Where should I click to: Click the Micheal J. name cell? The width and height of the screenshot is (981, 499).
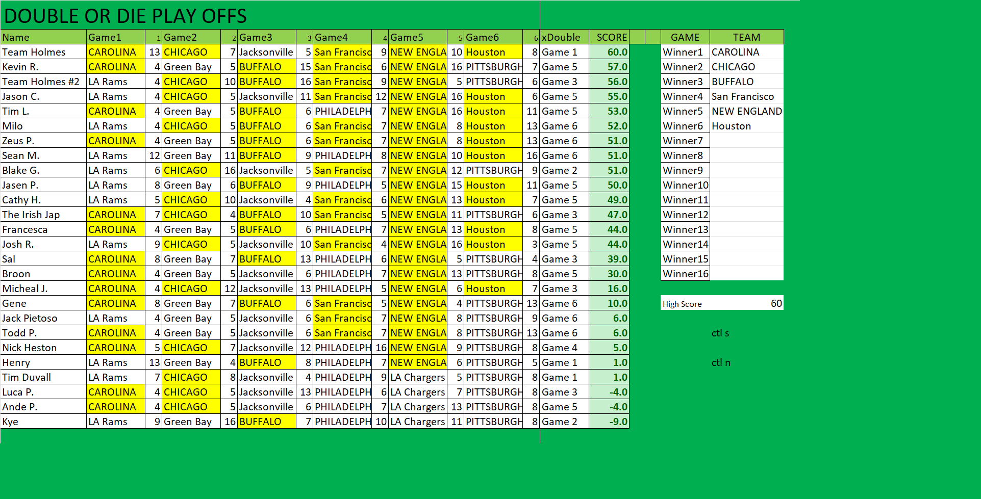tap(43, 288)
